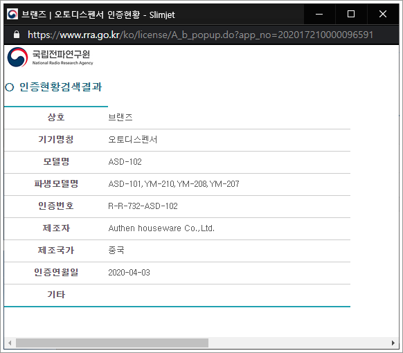Click the horizontal scrollbar left arrow
The height and width of the screenshot is (353, 403).
point(10,343)
